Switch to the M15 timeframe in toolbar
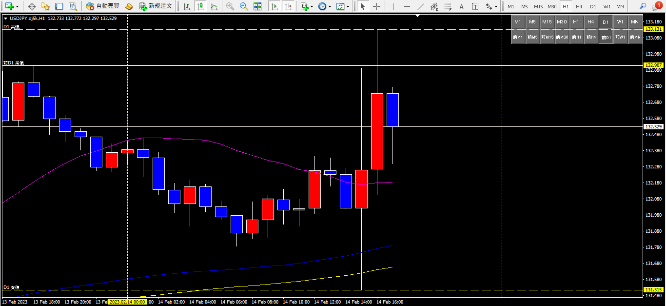666x306 pixels. (538, 6)
